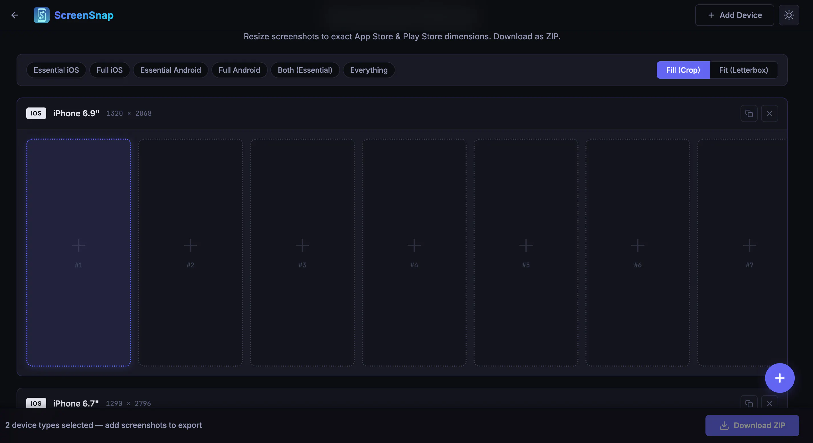Add screenshot to slot #5
Viewport: 813px width, 443px height.
(526, 253)
